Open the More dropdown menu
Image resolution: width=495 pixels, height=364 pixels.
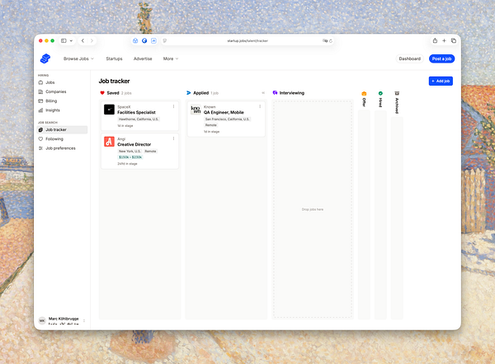171,58
